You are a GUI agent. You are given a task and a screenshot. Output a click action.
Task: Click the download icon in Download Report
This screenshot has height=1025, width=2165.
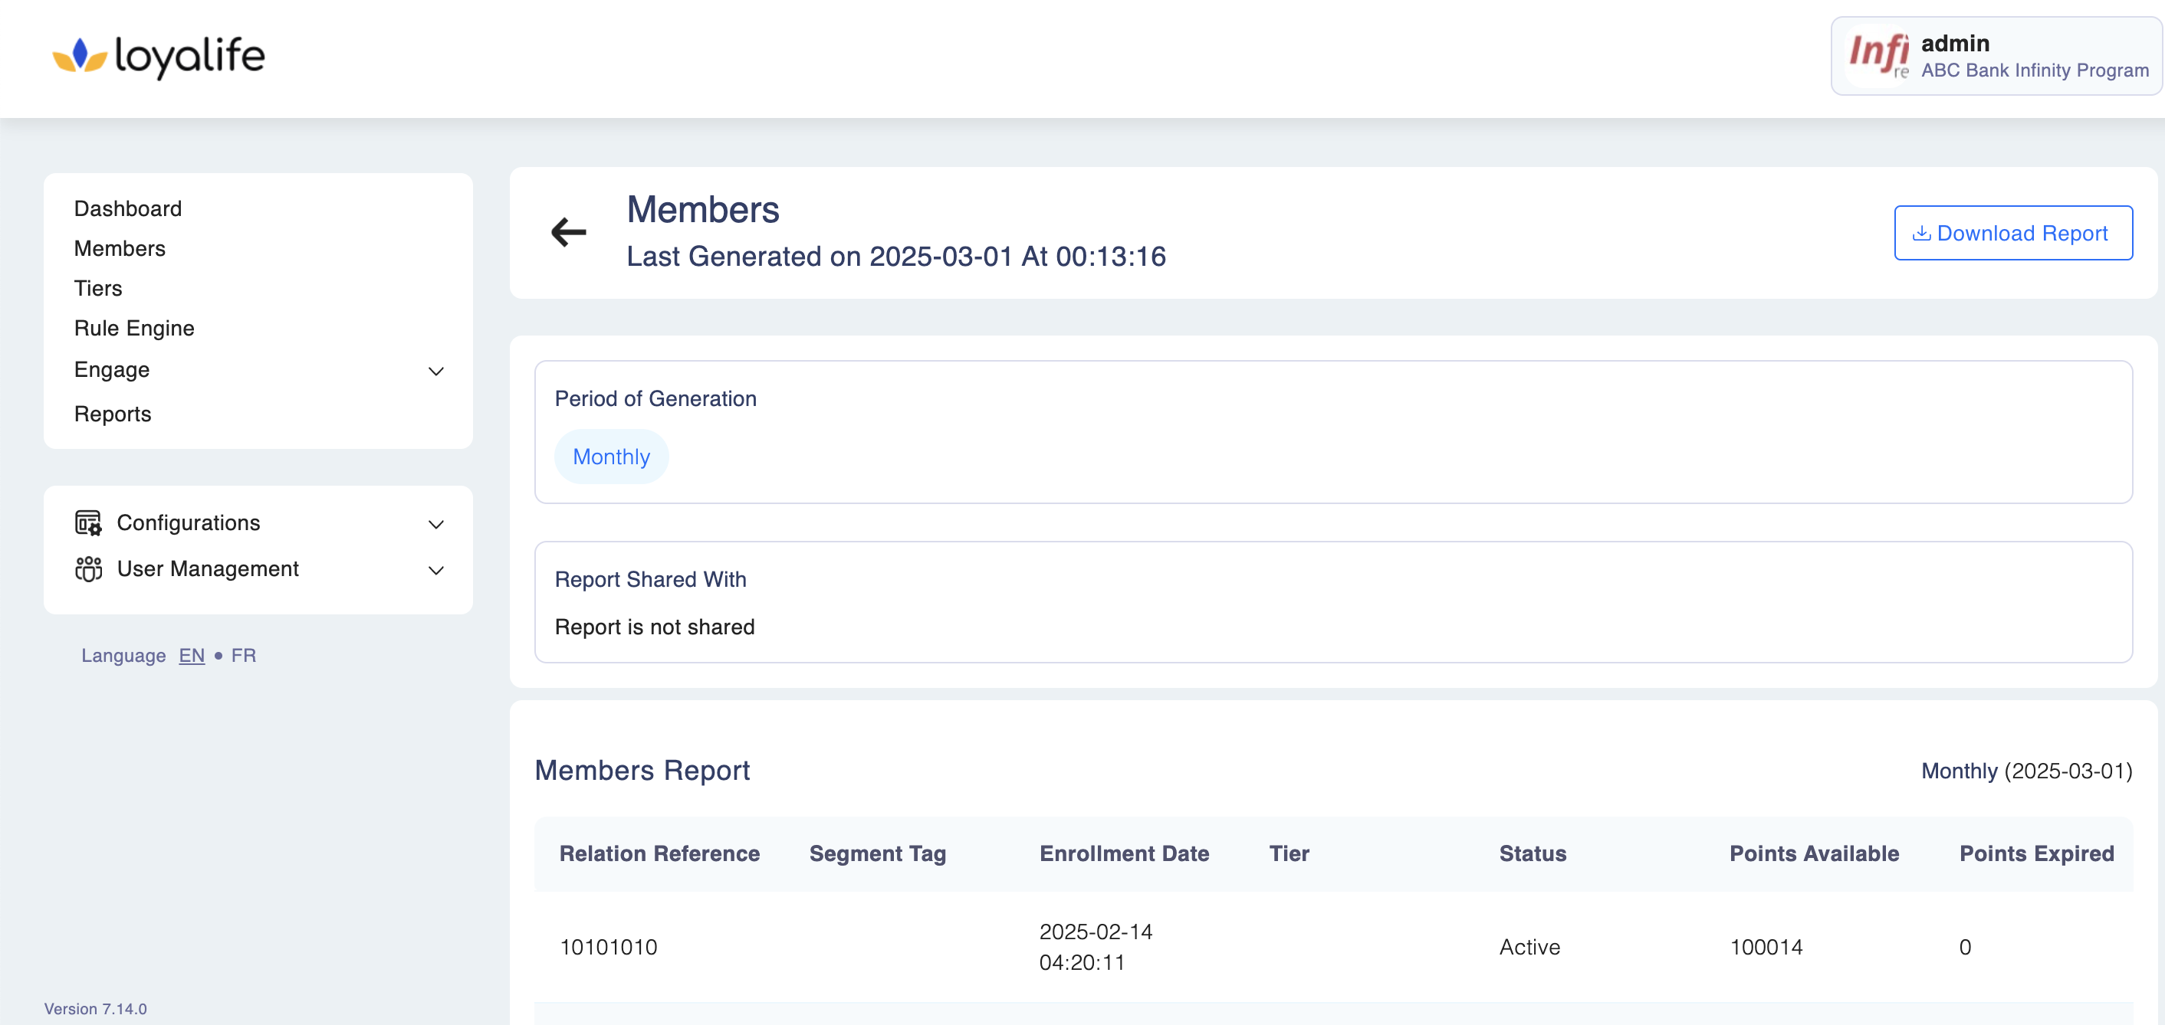1920,234
